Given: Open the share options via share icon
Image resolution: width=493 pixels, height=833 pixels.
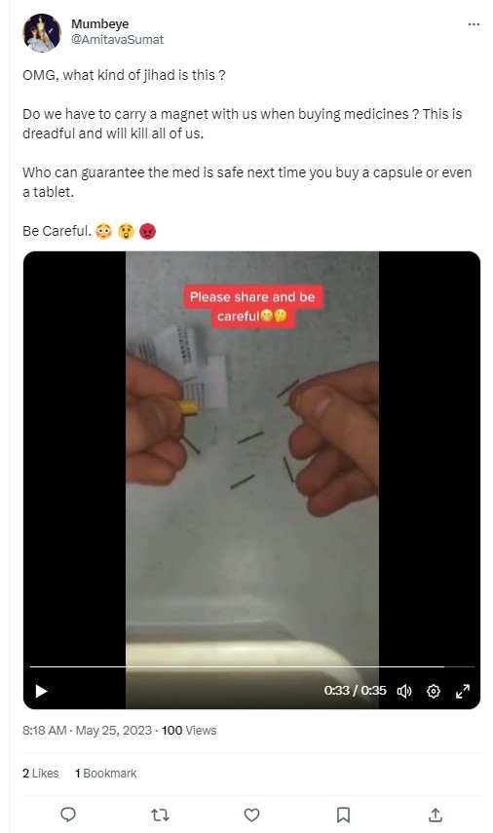Looking at the screenshot, I should [436, 814].
